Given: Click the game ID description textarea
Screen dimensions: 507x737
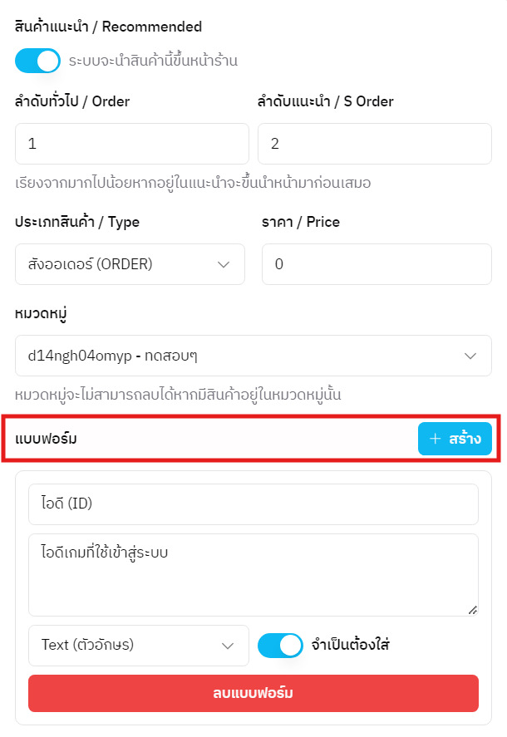Looking at the screenshot, I should [x=253, y=573].
